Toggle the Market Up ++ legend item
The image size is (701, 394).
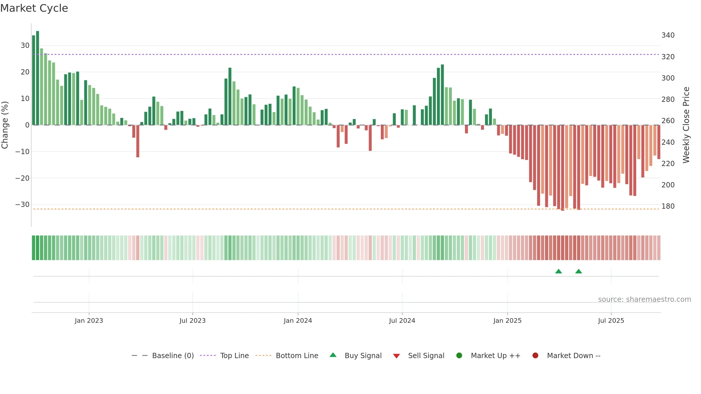[488, 355]
